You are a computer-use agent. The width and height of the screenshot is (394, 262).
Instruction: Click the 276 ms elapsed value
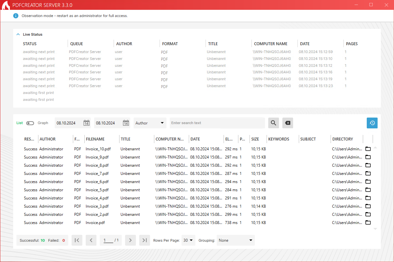[x=231, y=206]
